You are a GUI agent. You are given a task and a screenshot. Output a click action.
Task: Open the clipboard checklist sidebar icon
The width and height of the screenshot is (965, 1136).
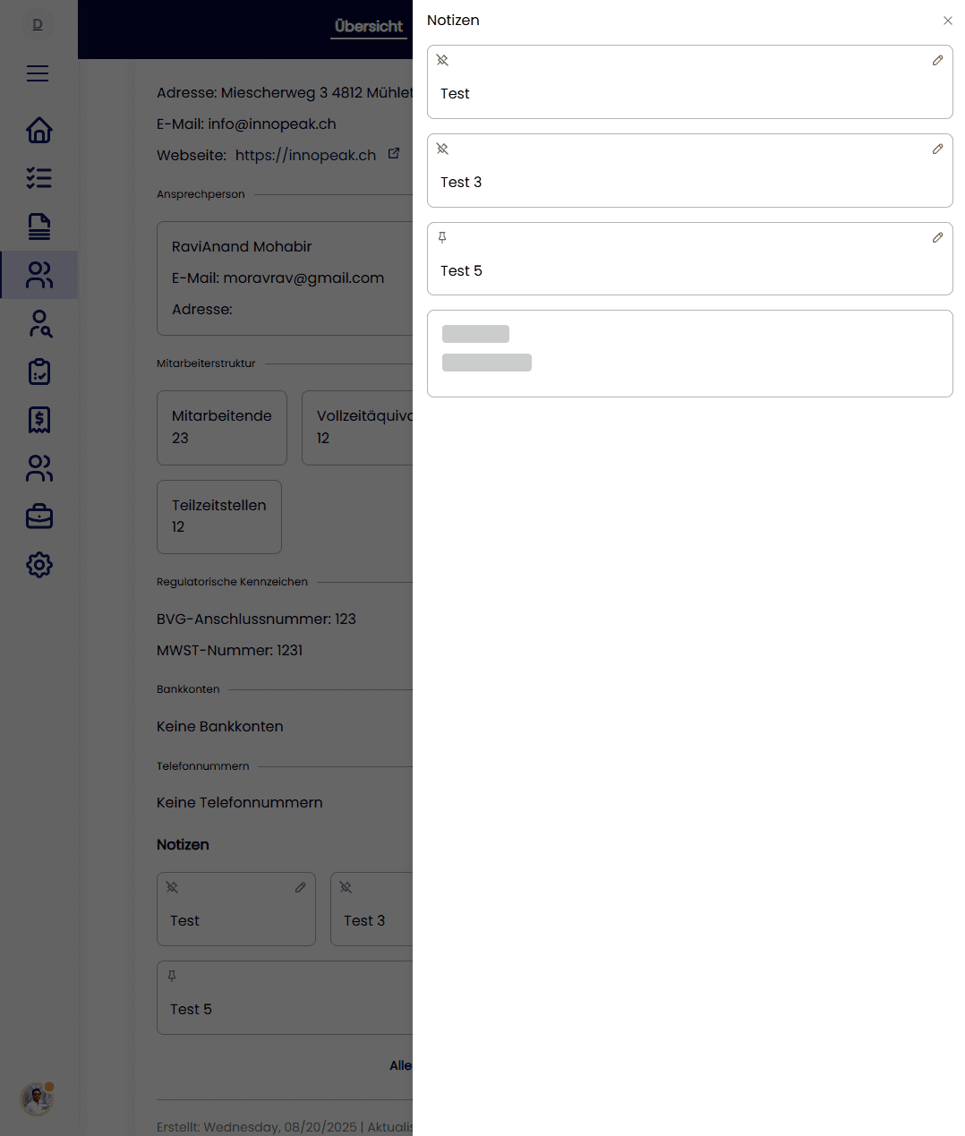39,372
